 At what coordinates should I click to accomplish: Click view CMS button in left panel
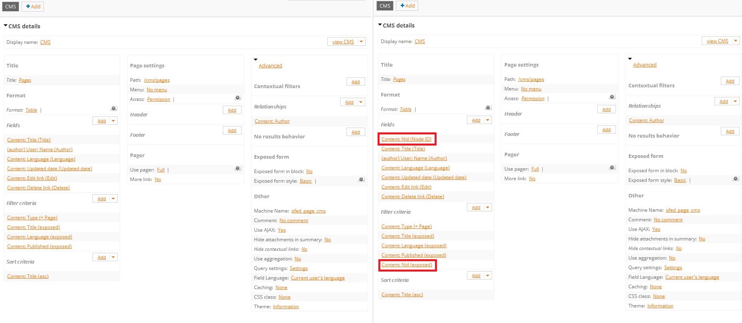click(343, 41)
